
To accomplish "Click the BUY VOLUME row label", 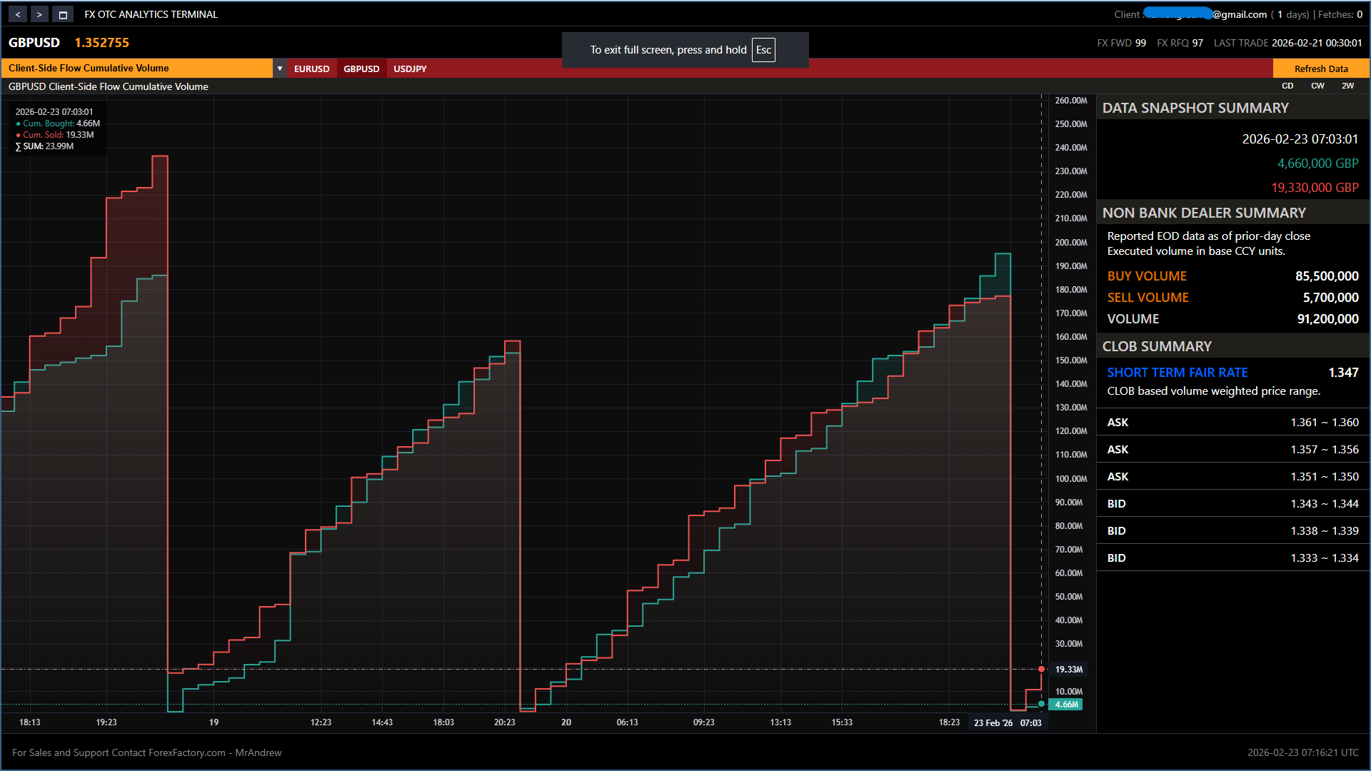I will tap(1147, 276).
